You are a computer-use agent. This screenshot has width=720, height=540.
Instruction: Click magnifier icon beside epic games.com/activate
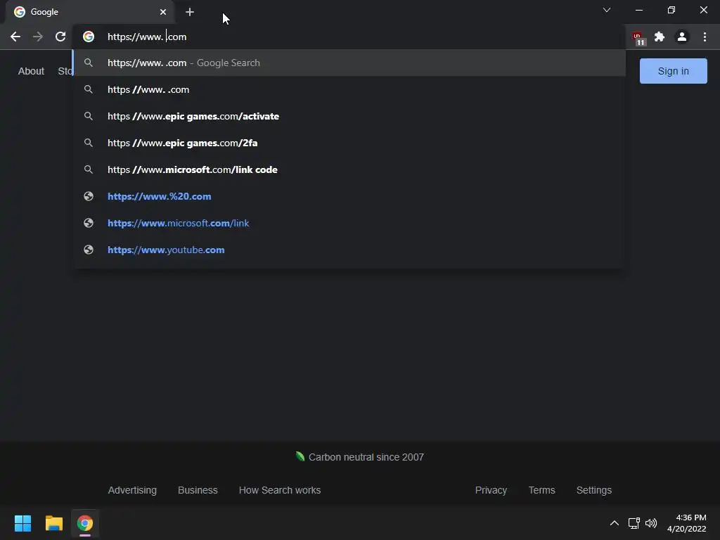click(x=89, y=116)
